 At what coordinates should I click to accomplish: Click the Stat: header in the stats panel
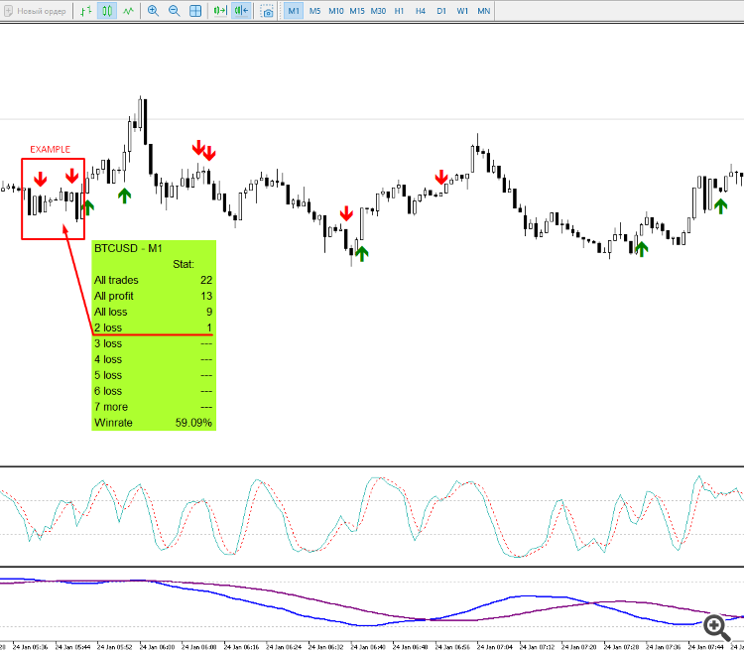[184, 264]
